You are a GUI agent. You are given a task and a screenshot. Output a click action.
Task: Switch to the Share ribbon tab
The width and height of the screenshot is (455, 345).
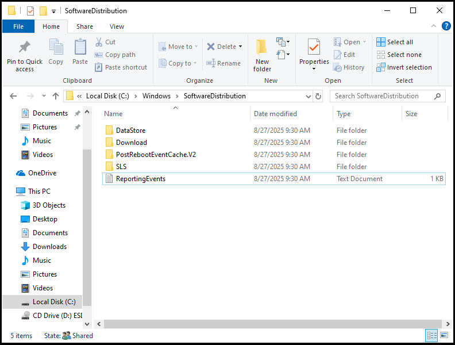point(84,26)
